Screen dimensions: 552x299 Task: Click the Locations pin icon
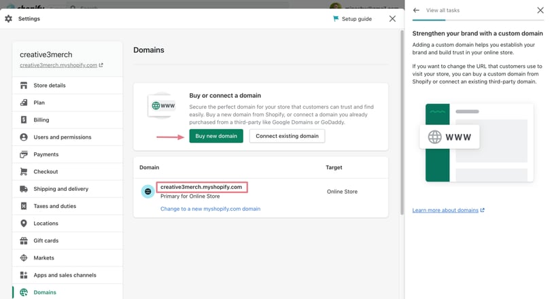tap(24, 224)
